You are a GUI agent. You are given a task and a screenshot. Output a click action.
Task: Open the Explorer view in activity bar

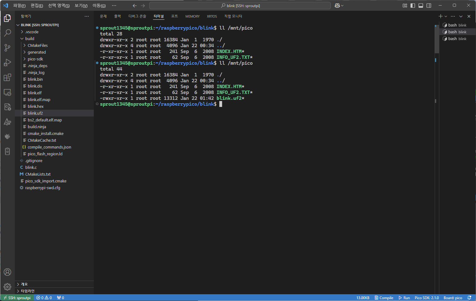(7, 18)
